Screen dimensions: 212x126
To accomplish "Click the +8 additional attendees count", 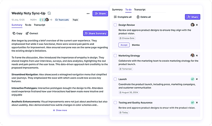I will click(x=51, y=20).
